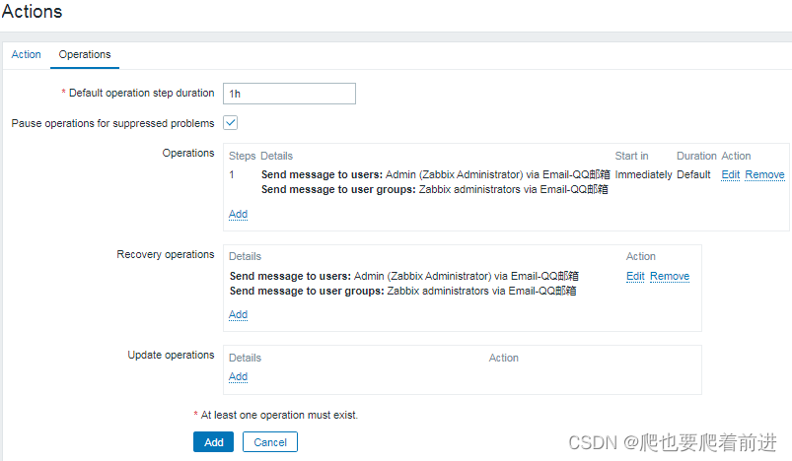Click the 'Send message to user groups' line in Operations

pos(434,190)
